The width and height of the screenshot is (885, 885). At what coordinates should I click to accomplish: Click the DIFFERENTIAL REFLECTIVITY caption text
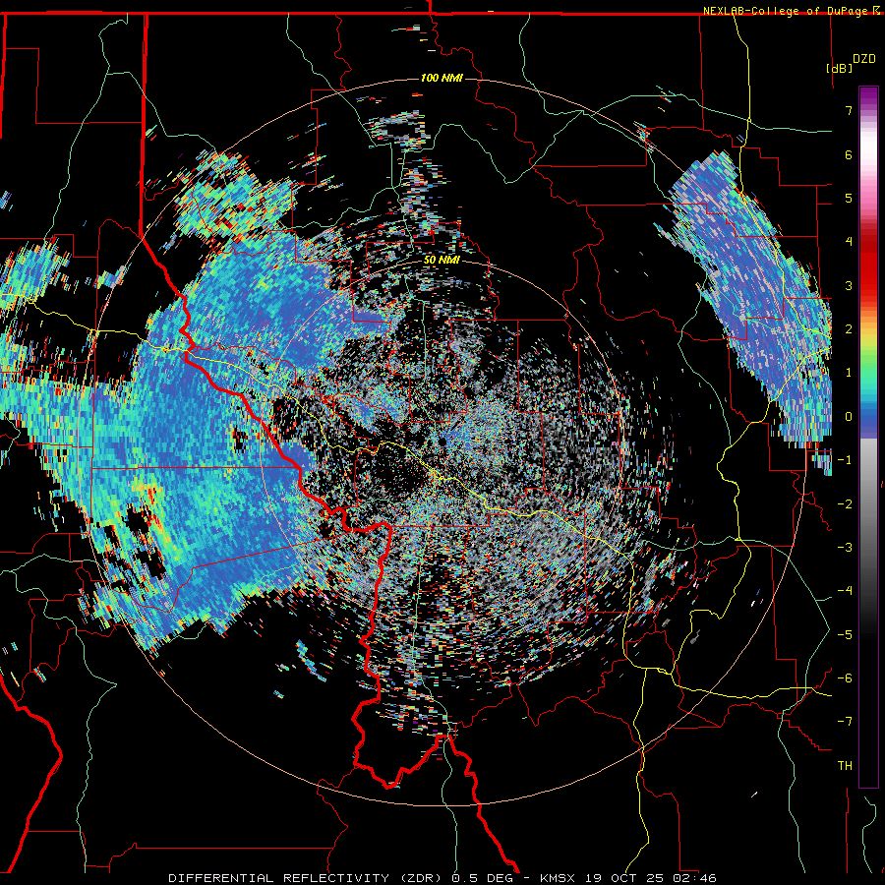[279, 878]
